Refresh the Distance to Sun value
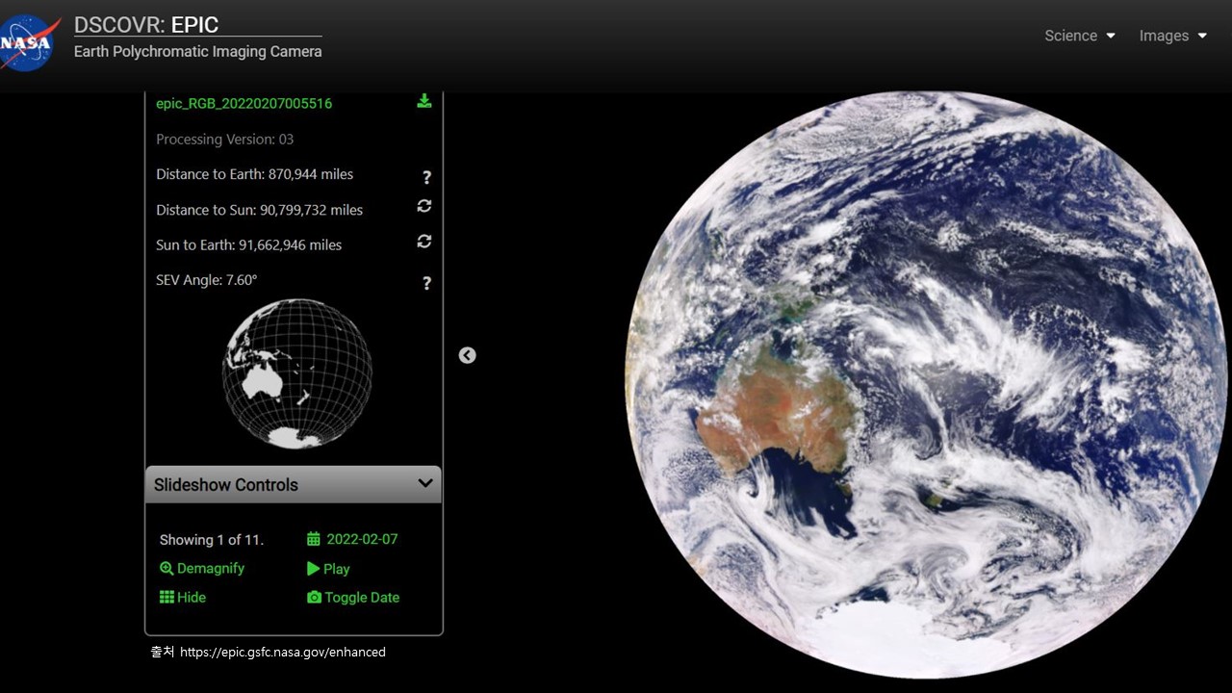Screen dimensions: 1232x693 point(423,206)
